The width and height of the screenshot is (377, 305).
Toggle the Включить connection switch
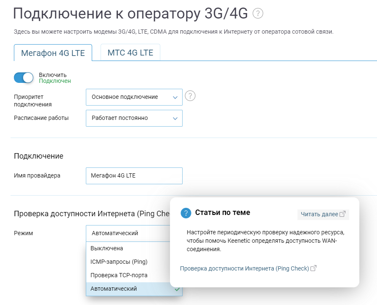pyautogui.click(x=24, y=78)
